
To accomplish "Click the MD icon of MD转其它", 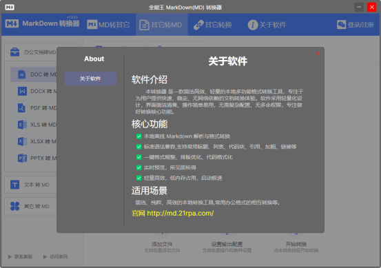I will (x=92, y=25).
